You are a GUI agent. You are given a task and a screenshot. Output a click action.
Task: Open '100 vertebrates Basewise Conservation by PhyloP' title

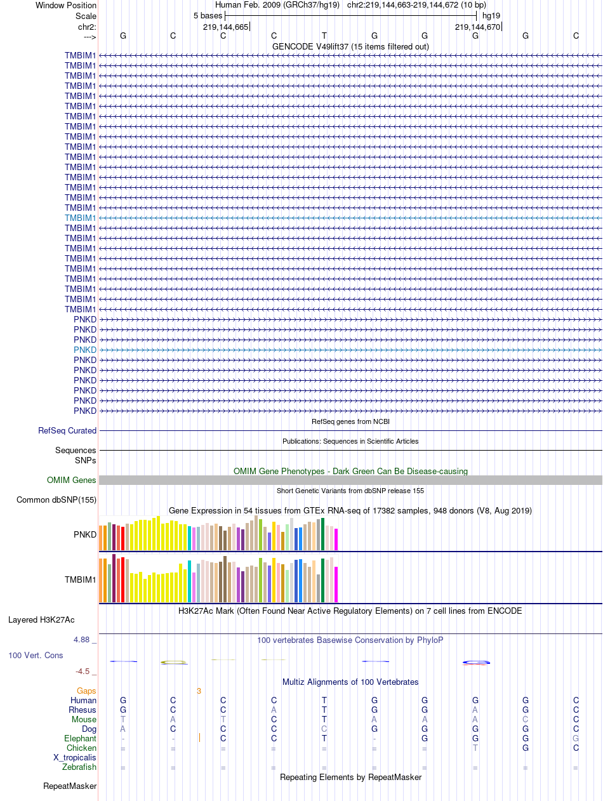tap(350, 640)
